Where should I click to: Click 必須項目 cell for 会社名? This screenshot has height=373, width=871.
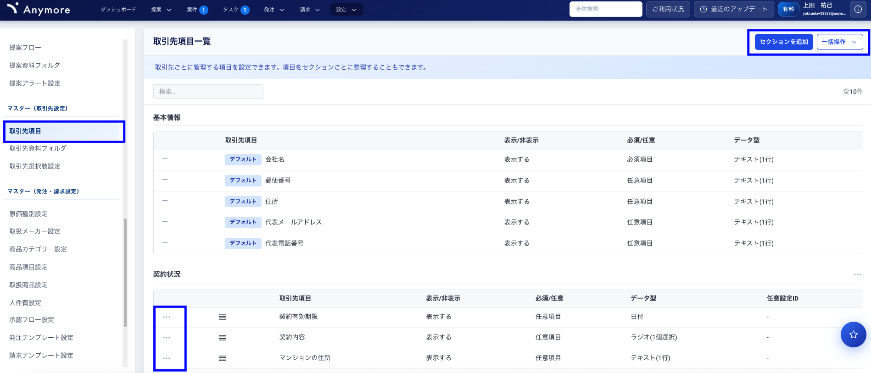tap(640, 159)
